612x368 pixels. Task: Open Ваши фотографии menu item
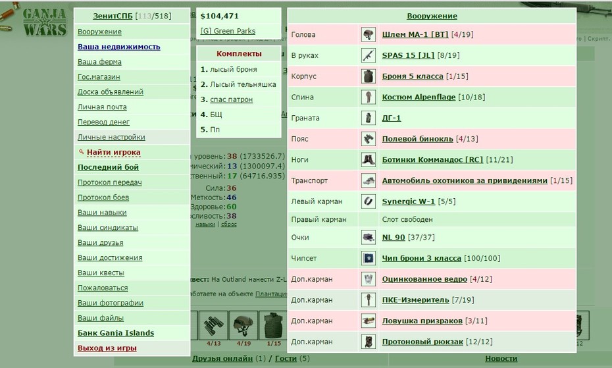[x=111, y=303]
